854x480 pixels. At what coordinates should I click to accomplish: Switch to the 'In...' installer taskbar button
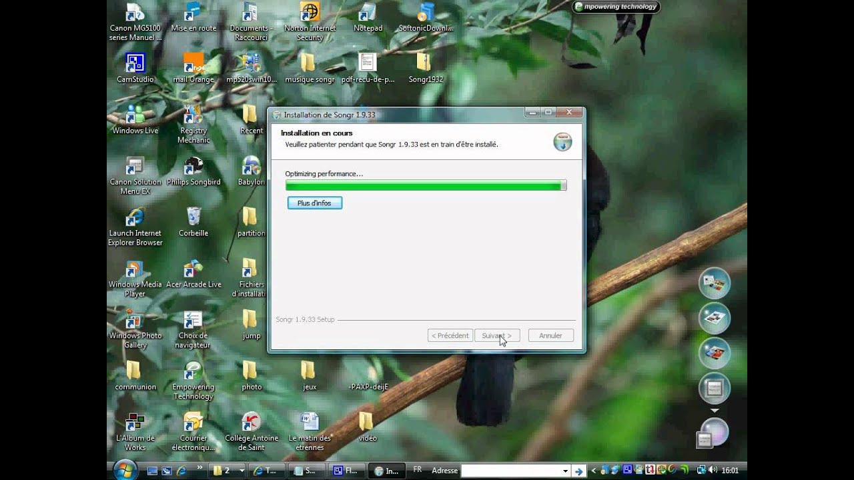[388, 471]
